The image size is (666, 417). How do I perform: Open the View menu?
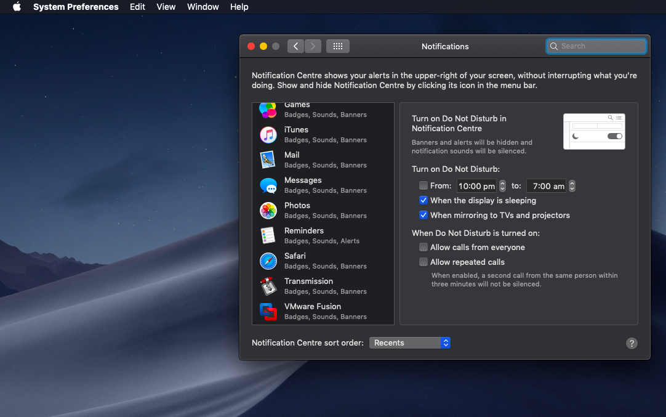click(166, 7)
